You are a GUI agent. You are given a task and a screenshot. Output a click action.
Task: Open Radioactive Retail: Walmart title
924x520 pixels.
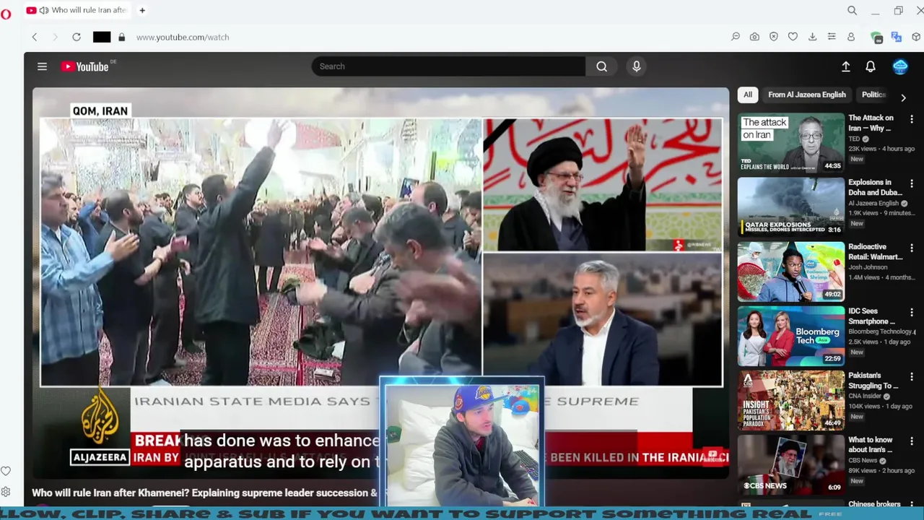click(875, 252)
